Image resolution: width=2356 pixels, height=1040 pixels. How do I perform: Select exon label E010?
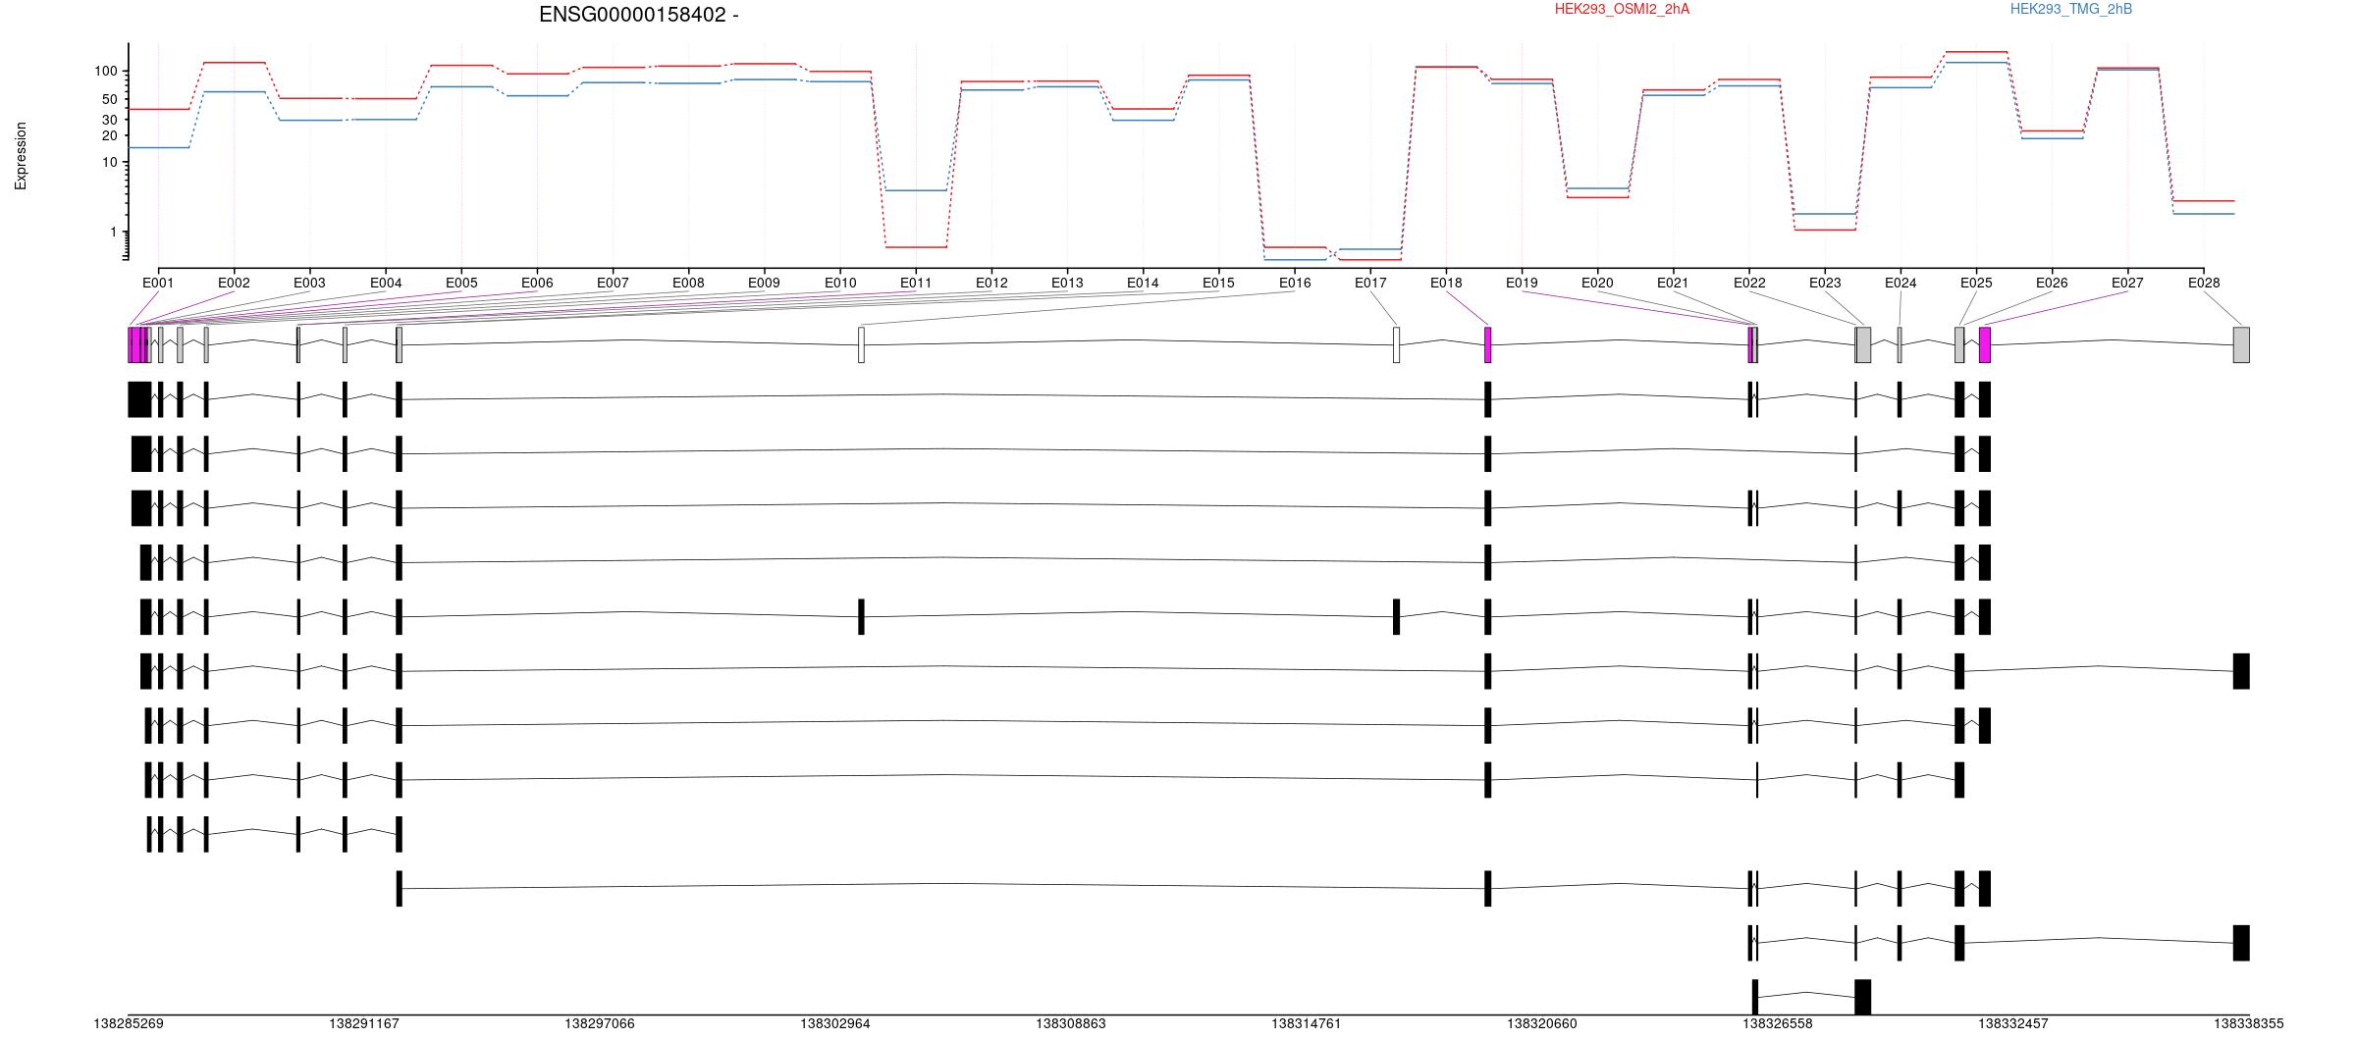pos(840,283)
